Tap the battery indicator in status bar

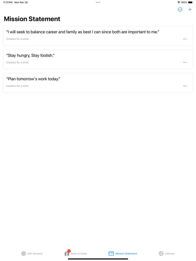190,2
